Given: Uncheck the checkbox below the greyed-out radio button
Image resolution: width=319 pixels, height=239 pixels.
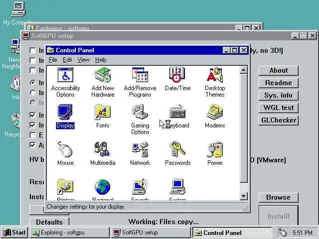Looking at the screenshot, I should point(32,115).
